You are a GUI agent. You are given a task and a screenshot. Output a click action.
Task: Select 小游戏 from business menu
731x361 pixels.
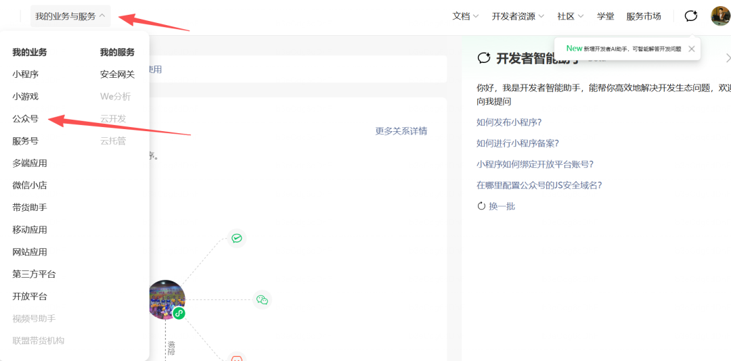pos(25,97)
